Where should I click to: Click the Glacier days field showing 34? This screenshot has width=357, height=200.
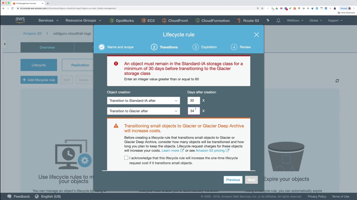pos(194,111)
